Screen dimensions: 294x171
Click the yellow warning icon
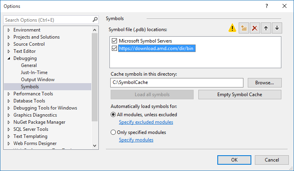232,28
